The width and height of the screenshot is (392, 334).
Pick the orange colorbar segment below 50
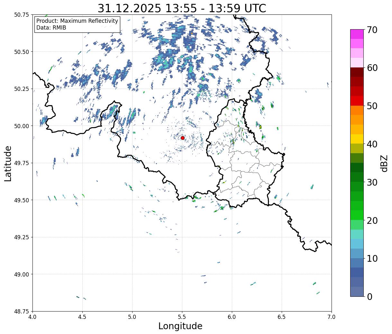[357, 110]
